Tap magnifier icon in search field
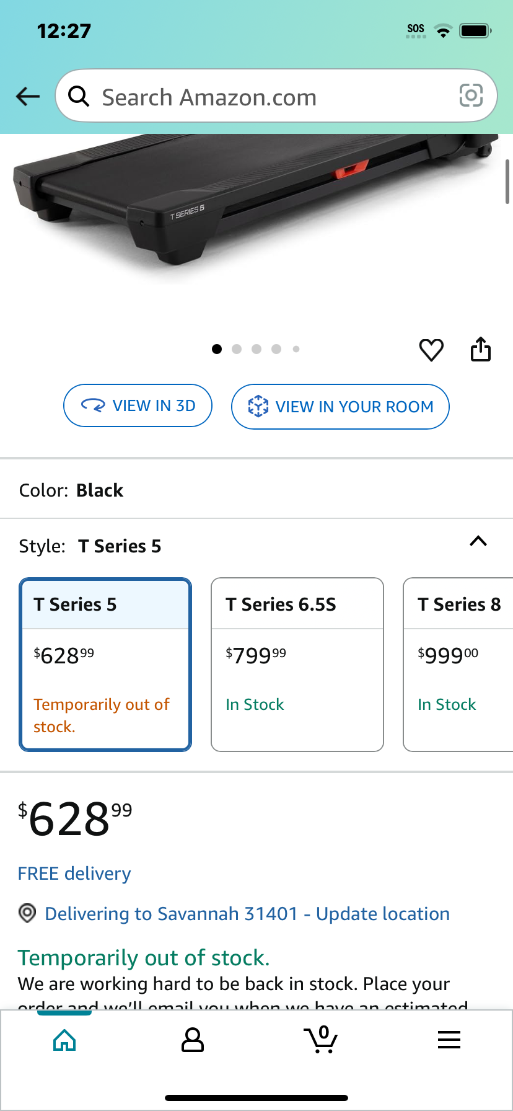Image resolution: width=513 pixels, height=1111 pixels. pyautogui.click(x=79, y=96)
